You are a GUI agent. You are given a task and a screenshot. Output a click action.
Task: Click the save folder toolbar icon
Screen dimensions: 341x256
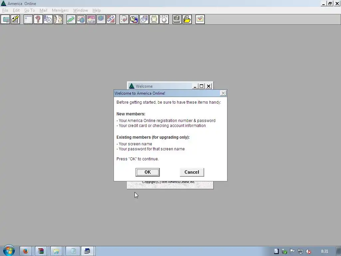pyautogui.click(x=187, y=19)
